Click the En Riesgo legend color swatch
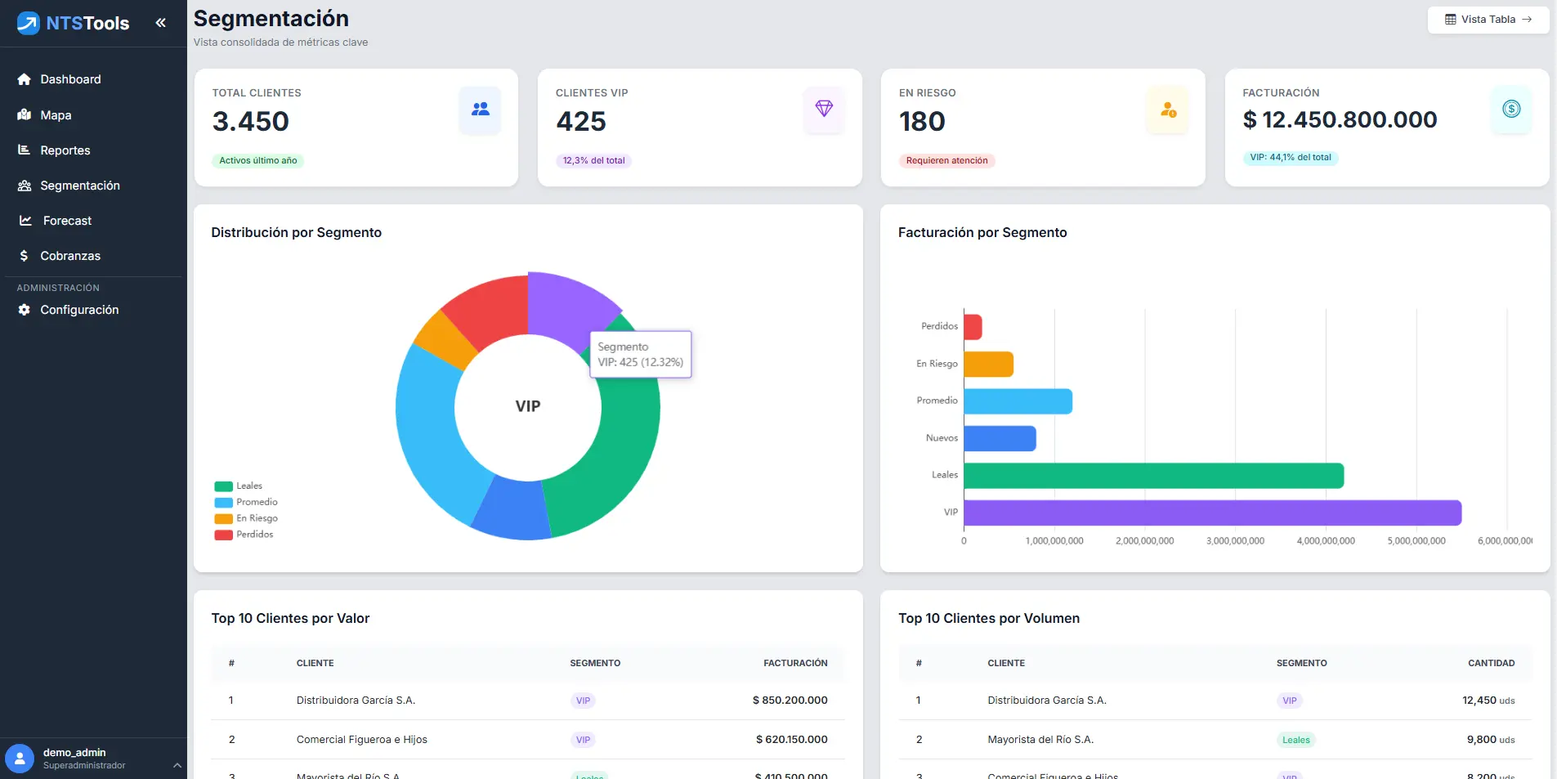Viewport: 1557px width, 779px height. 223,518
